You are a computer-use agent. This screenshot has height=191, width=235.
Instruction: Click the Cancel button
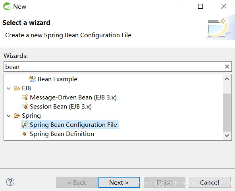210,182
